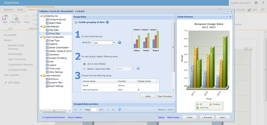Open Trend Lines in the tree
267x125 pixels.
click(54, 69)
